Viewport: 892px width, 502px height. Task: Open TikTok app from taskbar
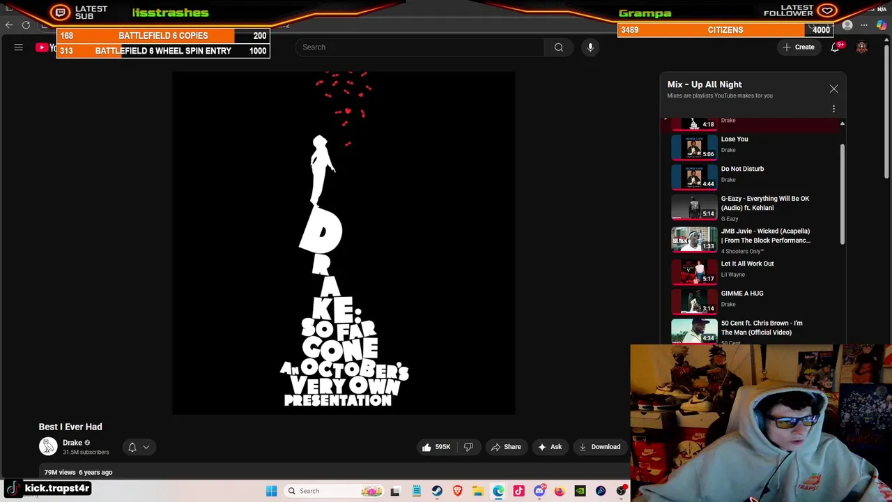coord(518,491)
